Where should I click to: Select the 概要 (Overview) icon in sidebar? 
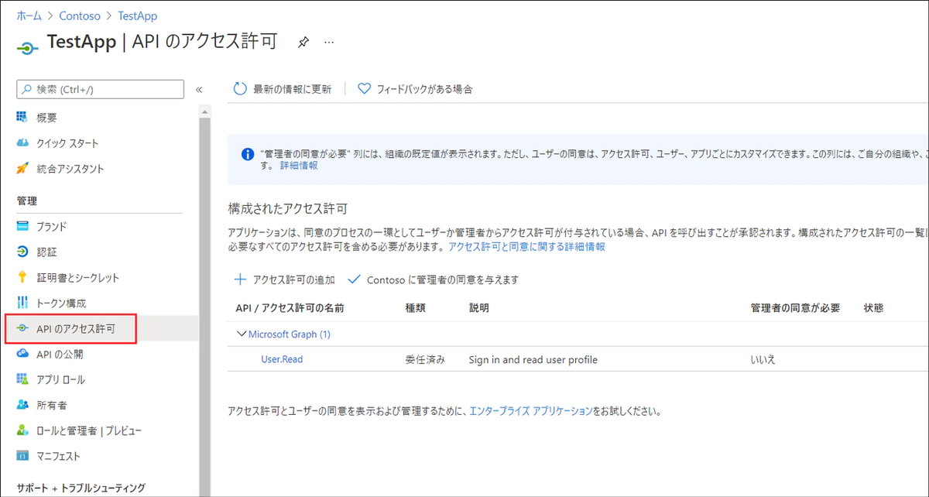(x=22, y=116)
